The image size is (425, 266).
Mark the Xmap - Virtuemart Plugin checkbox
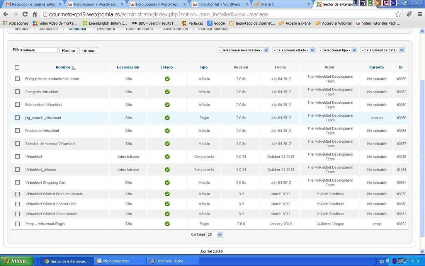(x=17, y=224)
